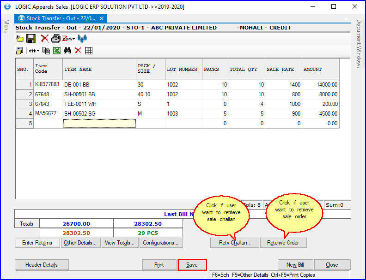Click the Enter Returns button

tap(37, 243)
